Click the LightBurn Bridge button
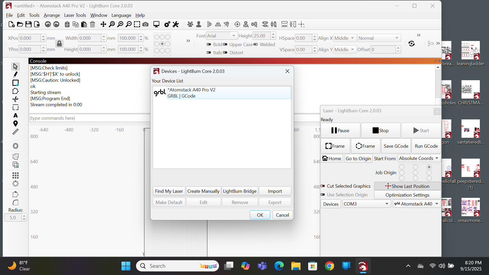This screenshot has width=489, height=275. [x=240, y=191]
